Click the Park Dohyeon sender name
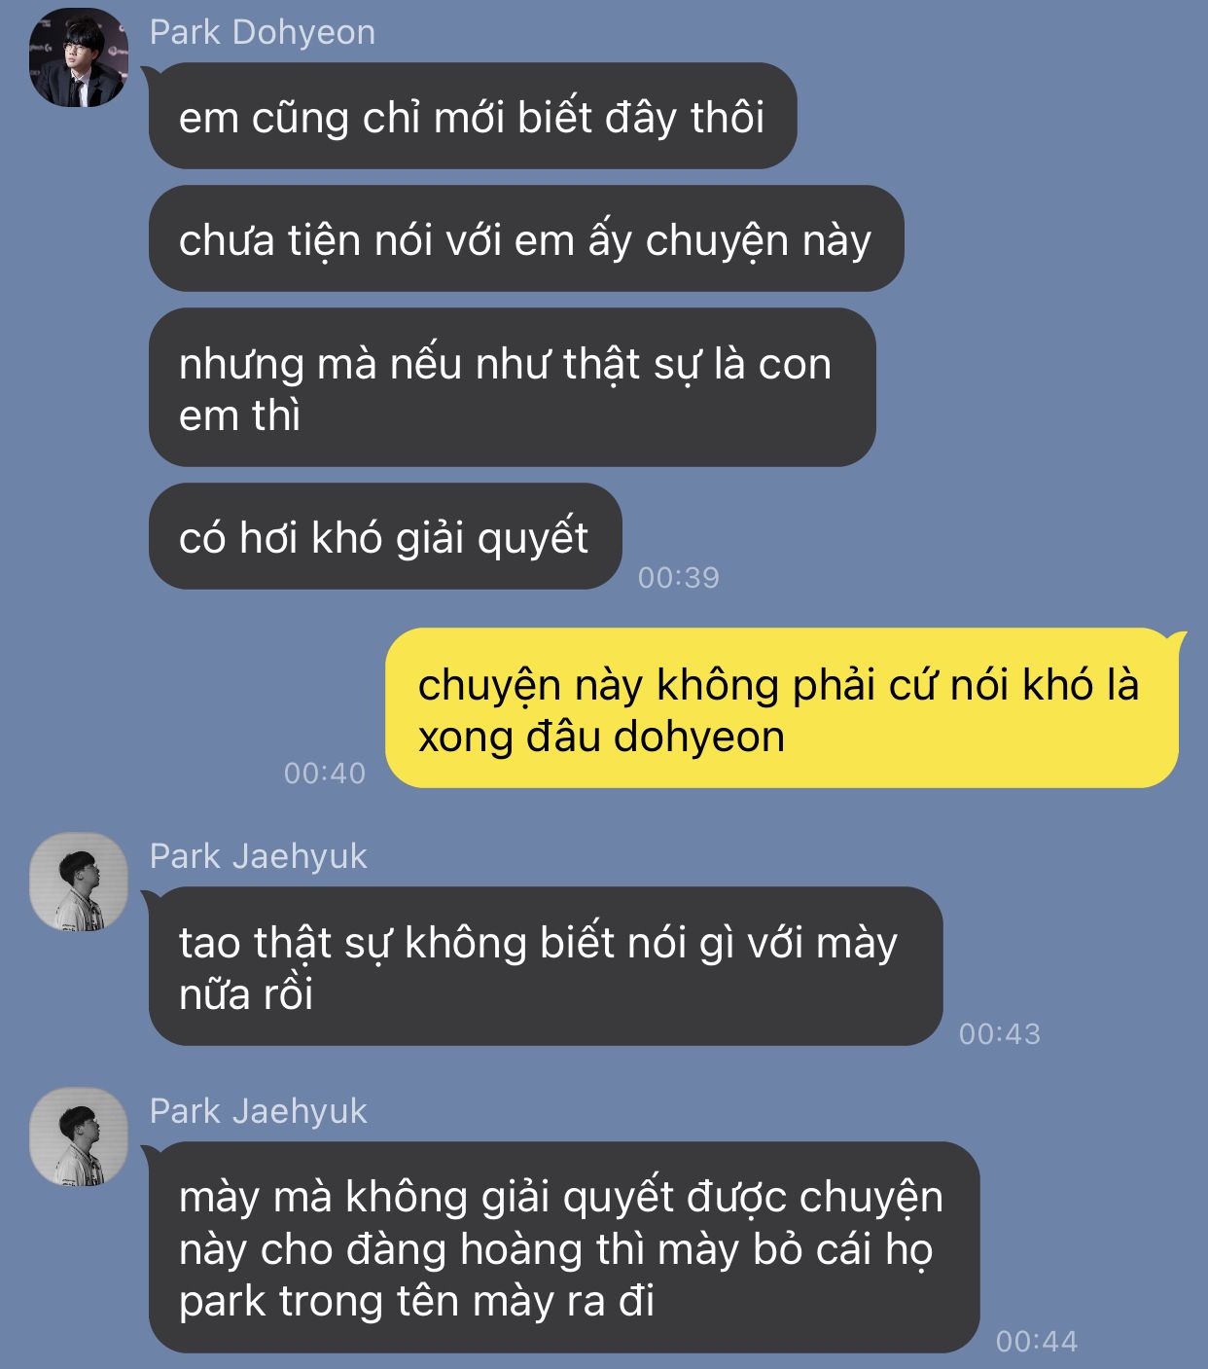 tap(262, 32)
